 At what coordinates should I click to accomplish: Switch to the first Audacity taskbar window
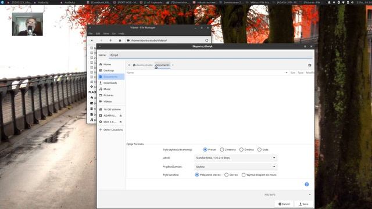point(41,2)
